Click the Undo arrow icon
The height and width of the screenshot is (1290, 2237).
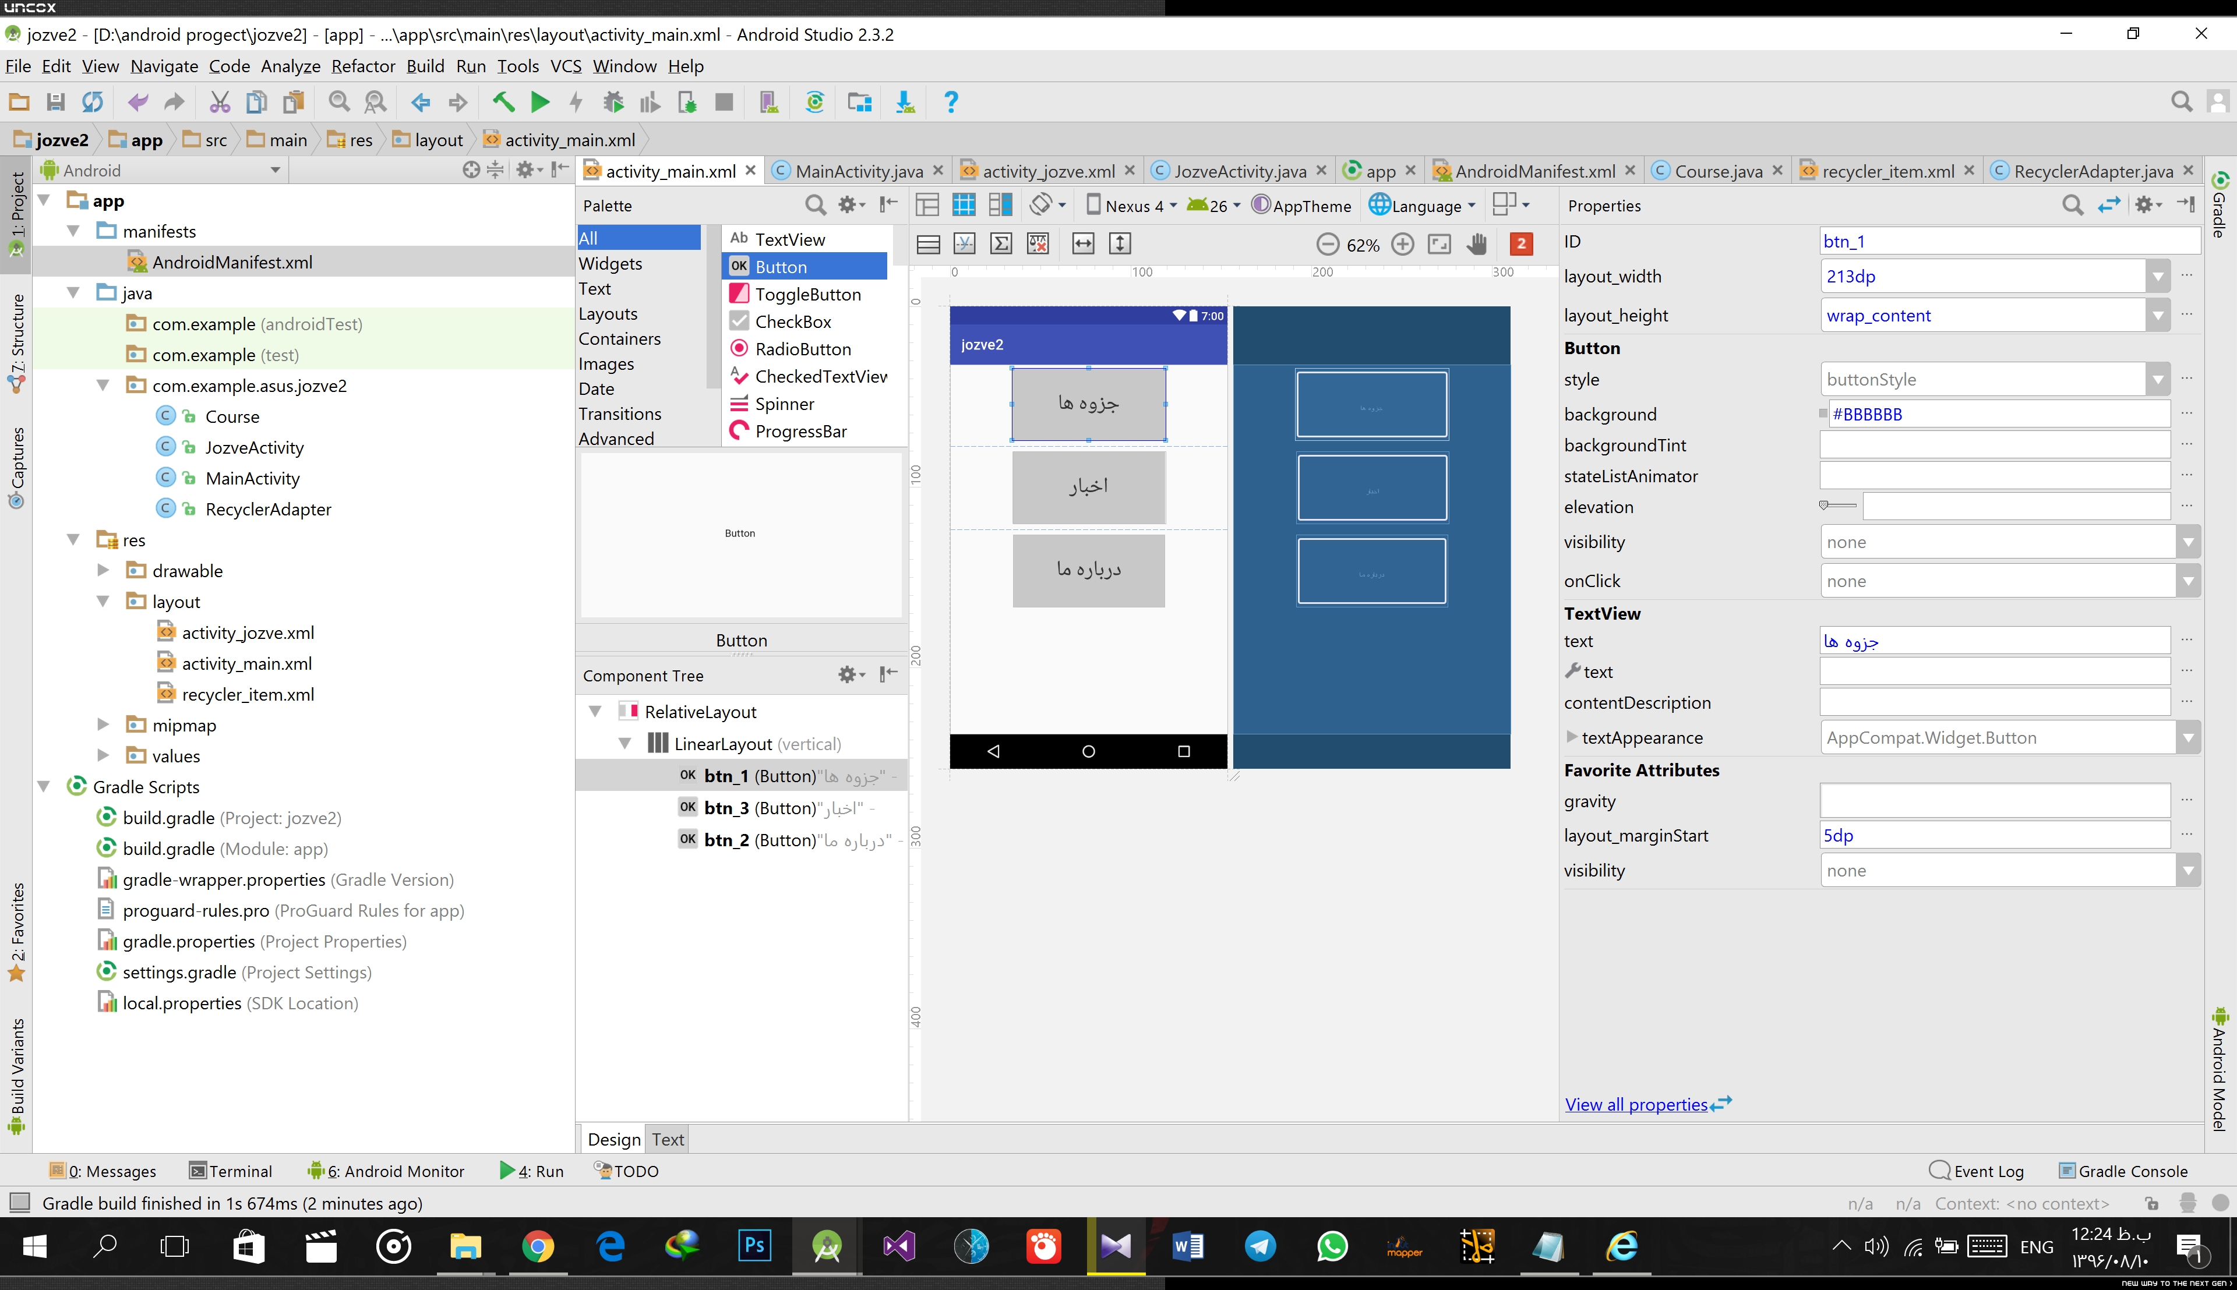click(x=137, y=103)
